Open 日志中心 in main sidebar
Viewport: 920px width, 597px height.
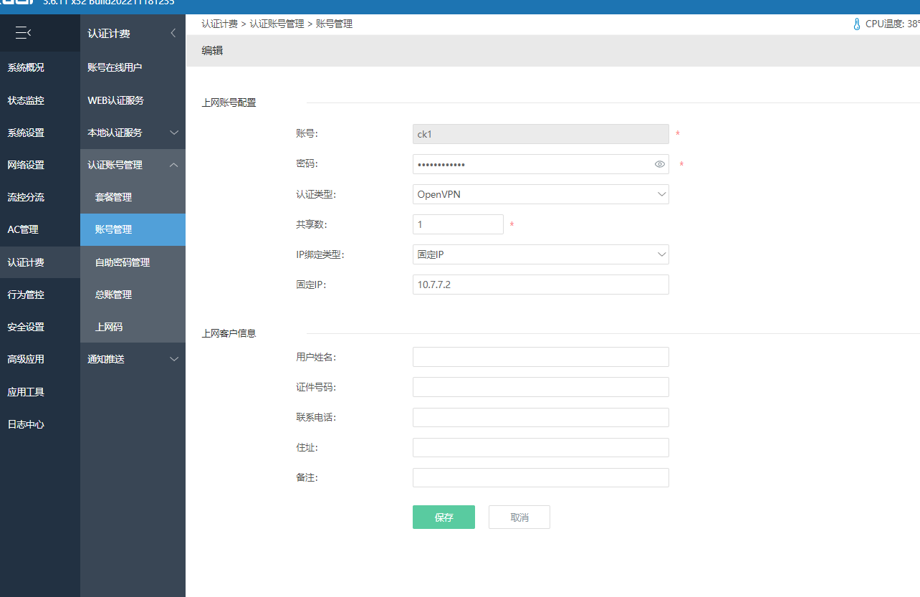pyautogui.click(x=26, y=424)
